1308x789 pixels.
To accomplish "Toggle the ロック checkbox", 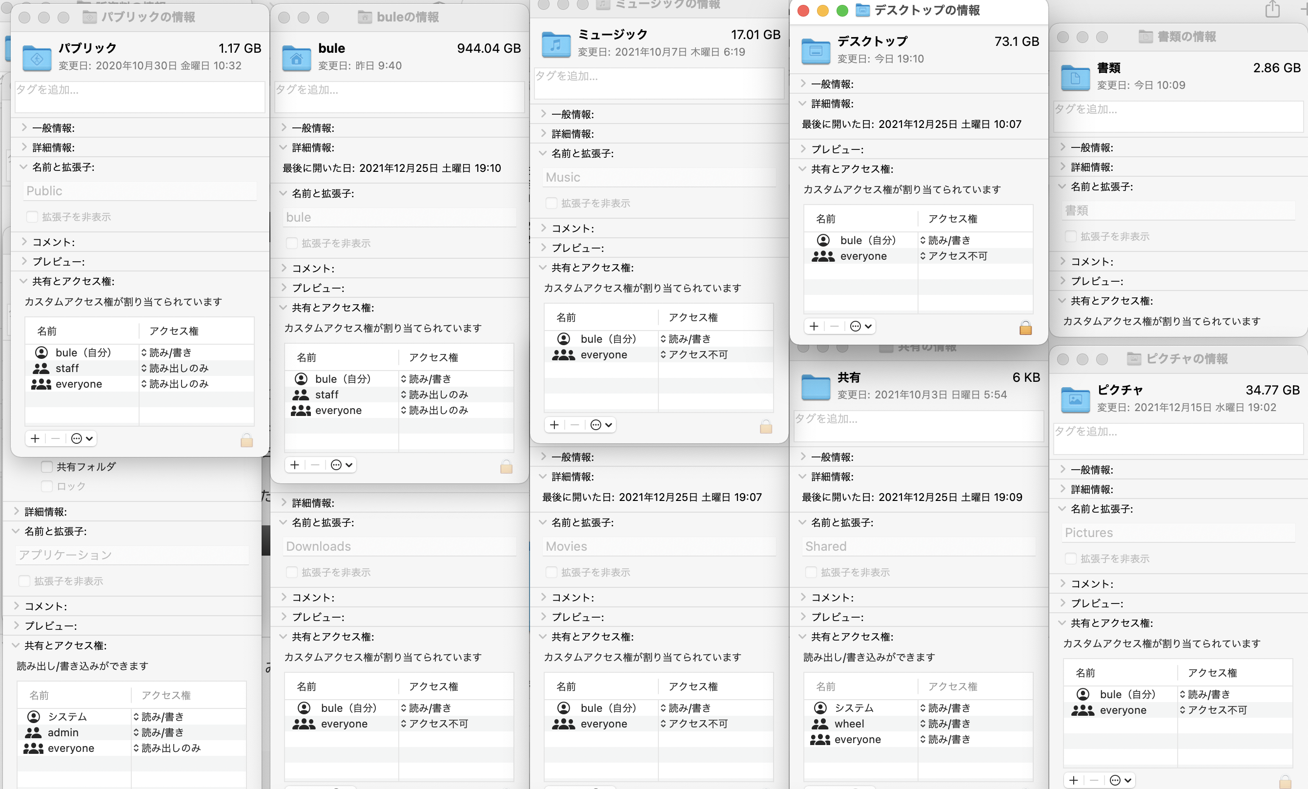I will pos(47,486).
